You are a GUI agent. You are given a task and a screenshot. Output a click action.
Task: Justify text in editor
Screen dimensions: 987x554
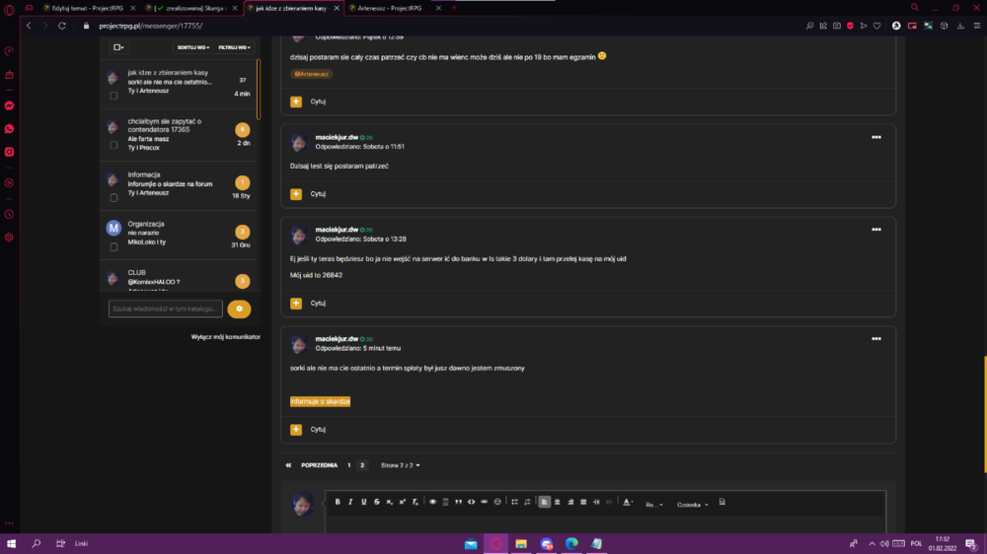pyautogui.click(x=583, y=502)
